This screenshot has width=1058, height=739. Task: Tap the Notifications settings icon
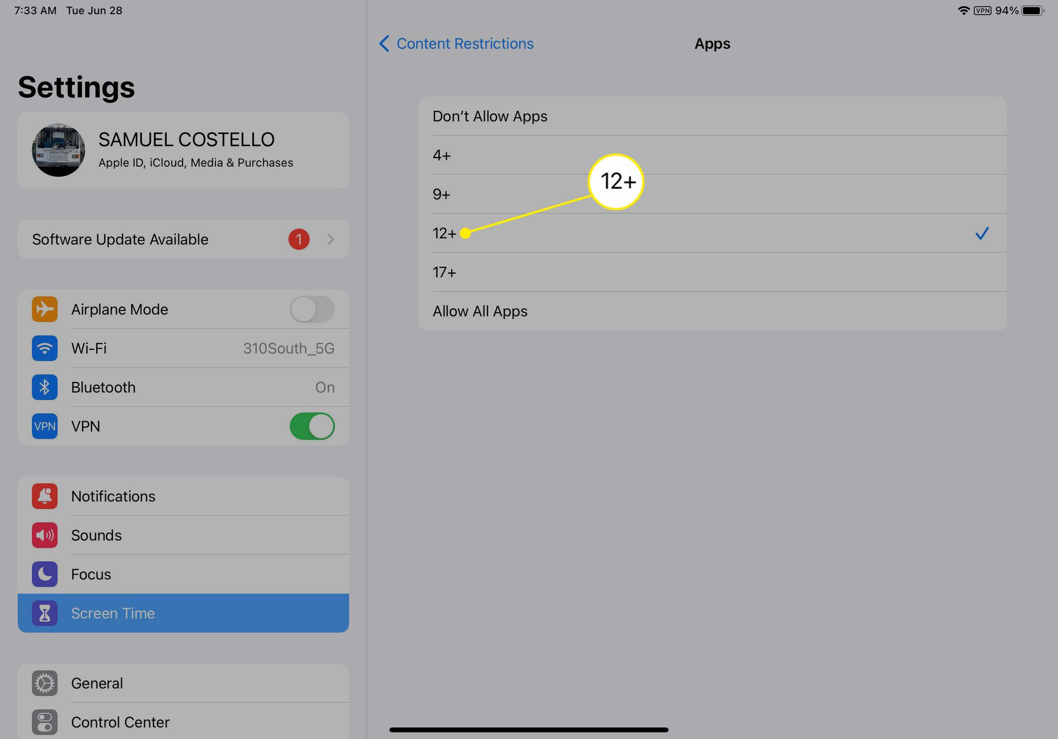click(44, 495)
